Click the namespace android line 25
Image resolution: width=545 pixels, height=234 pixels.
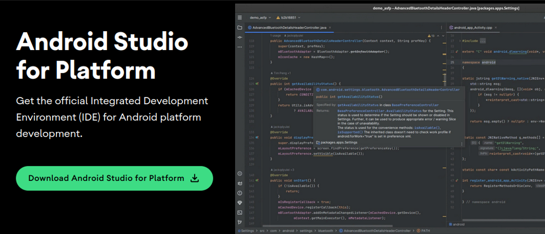tap(479, 63)
